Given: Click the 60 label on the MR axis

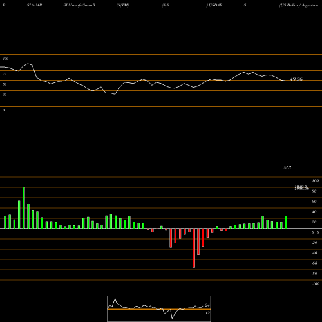Looking at the screenshot, I should pyautogui.click(x=314, y=202).
